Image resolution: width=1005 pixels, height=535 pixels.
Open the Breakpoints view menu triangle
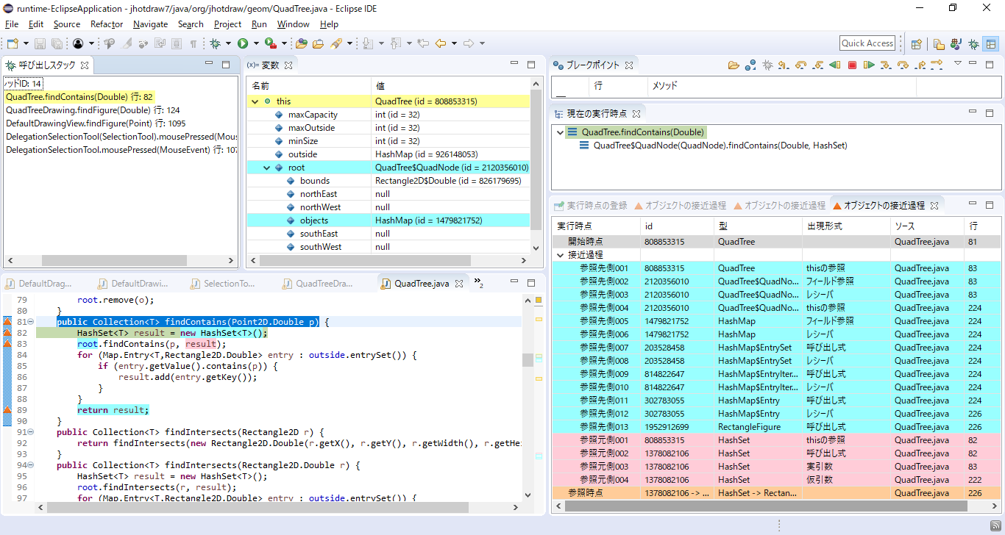(x=958, y=63)
